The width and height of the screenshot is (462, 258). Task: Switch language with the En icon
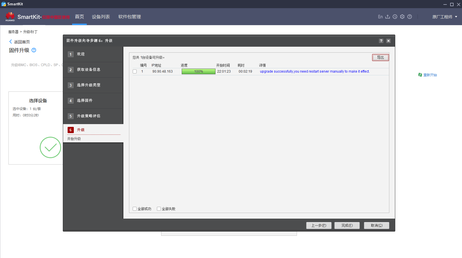pos(380,17)
